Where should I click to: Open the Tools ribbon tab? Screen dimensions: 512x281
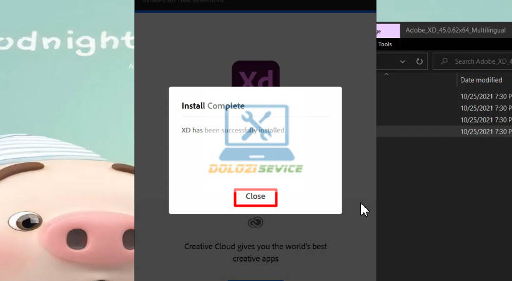coord(385,44)
